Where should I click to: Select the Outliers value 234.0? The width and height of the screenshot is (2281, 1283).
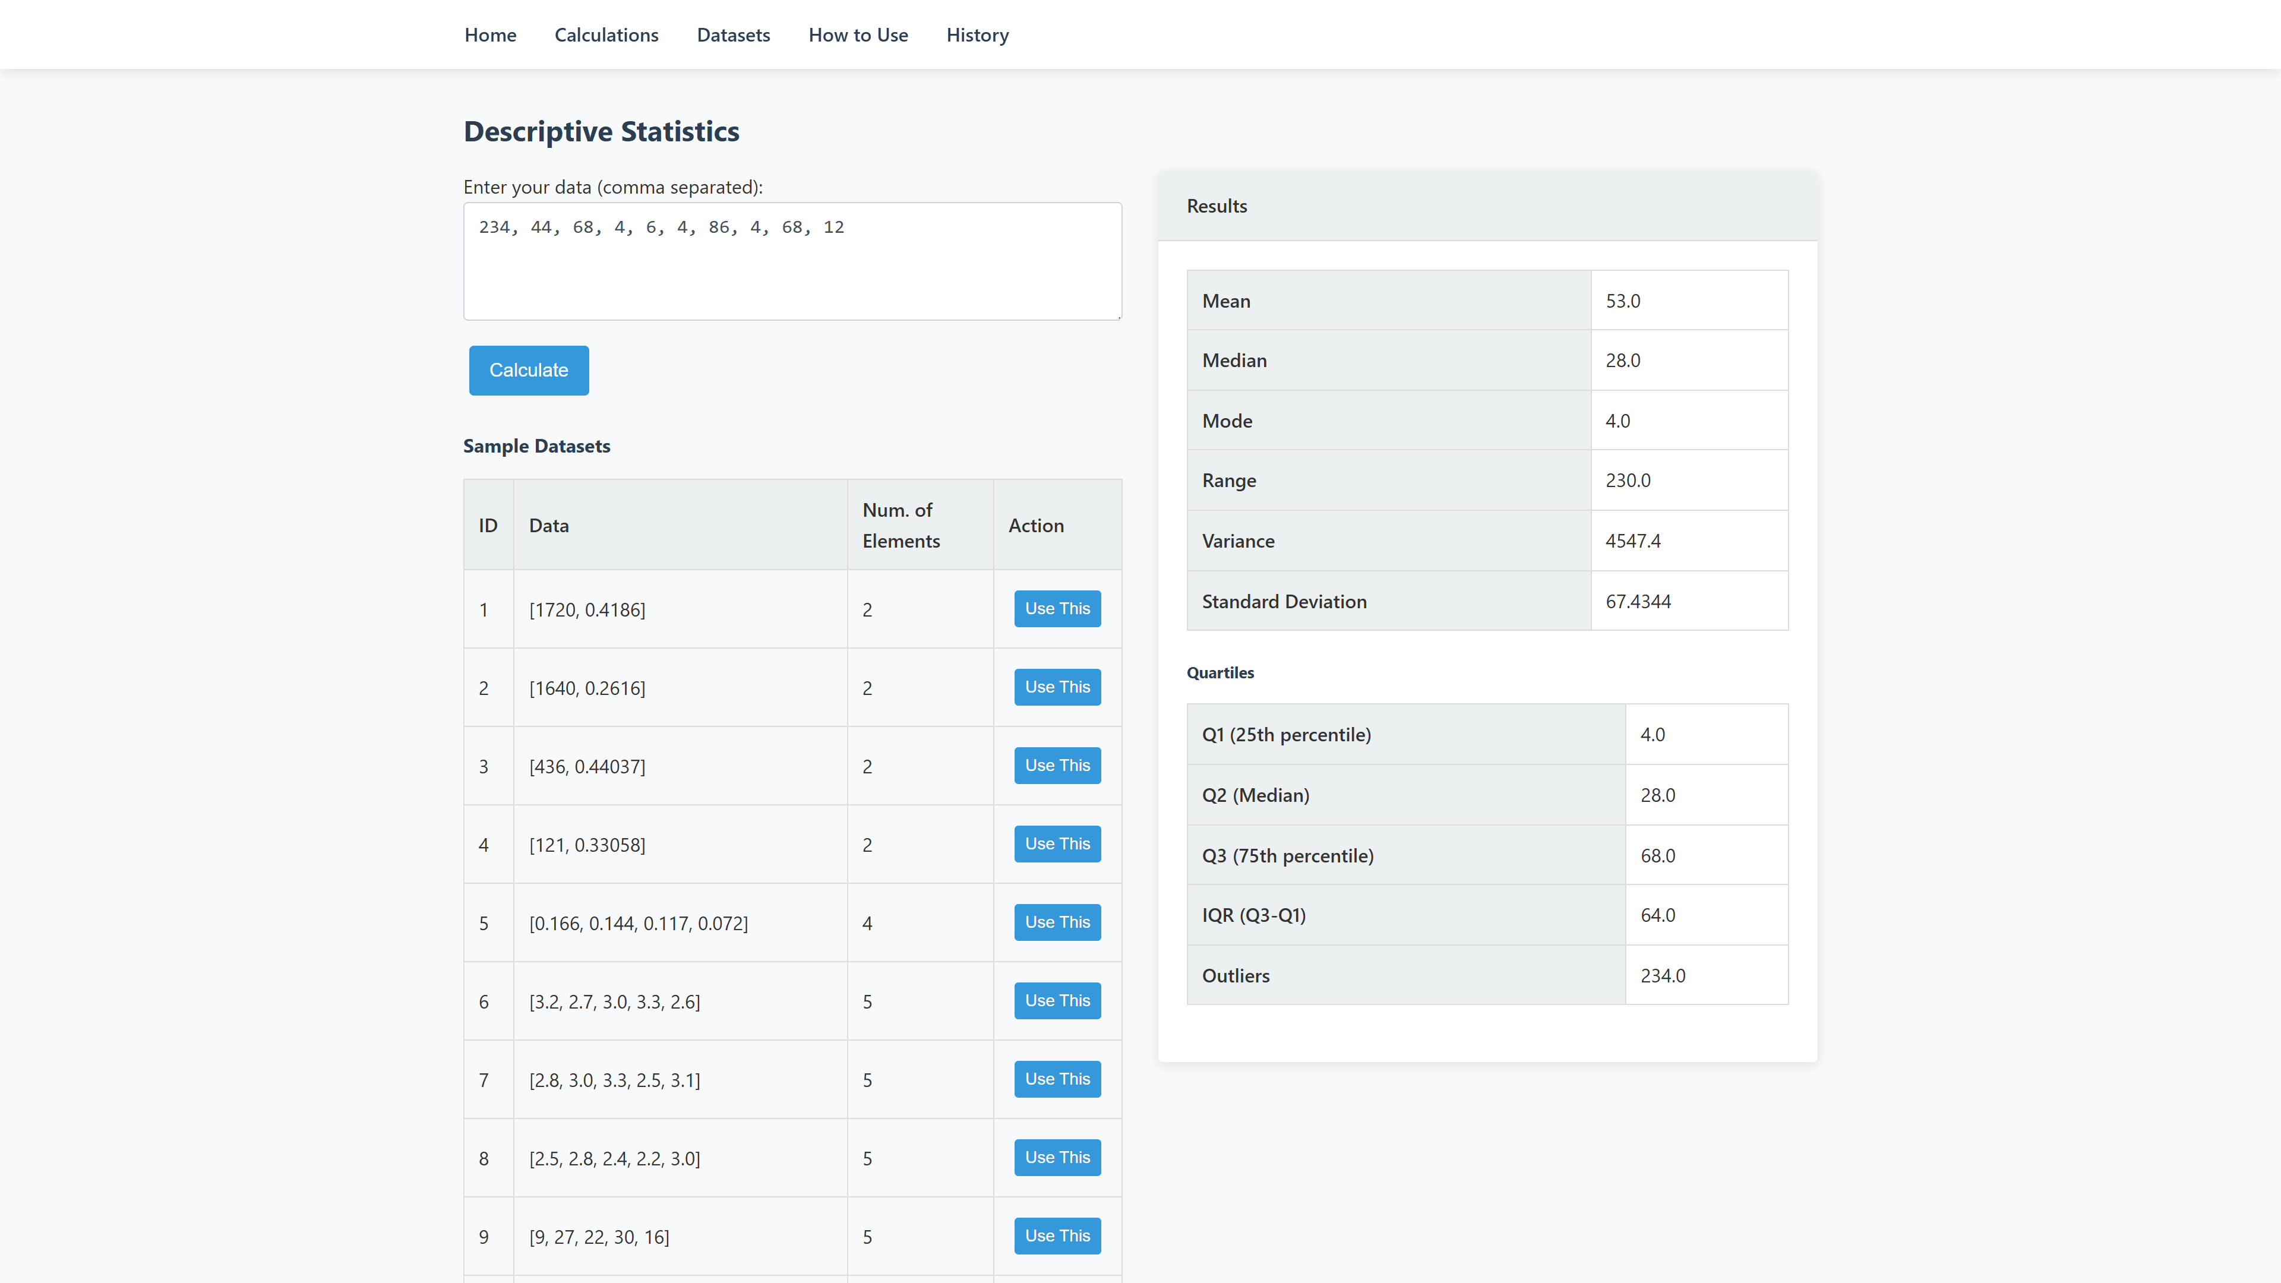[1662, 975]
